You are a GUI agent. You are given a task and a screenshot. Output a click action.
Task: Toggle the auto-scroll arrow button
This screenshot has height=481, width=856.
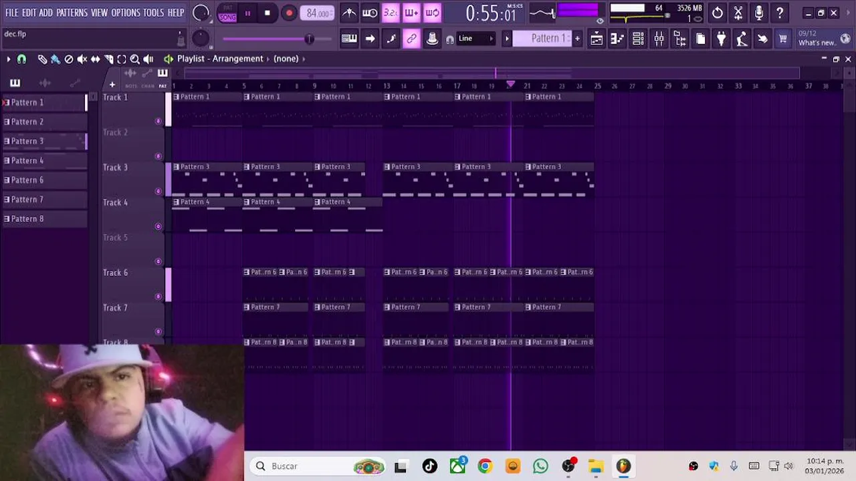click(370, 39)
